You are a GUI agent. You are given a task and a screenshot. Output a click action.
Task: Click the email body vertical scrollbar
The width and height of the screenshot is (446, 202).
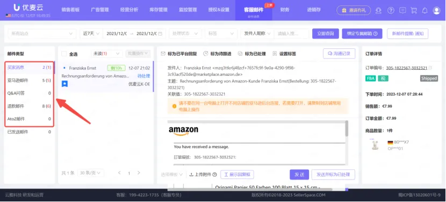coord(347,128)
